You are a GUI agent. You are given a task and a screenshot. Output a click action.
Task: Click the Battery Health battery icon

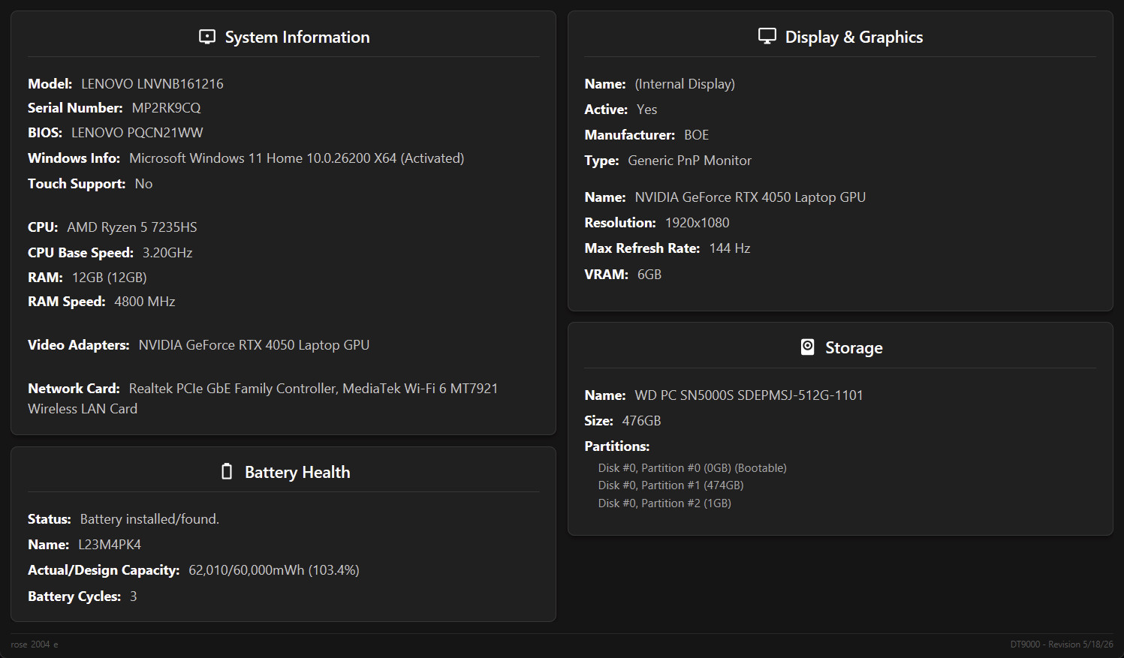tap(227, 471)
